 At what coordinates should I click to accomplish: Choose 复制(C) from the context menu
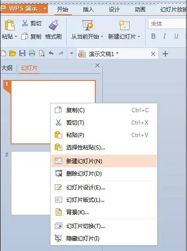(x=104, y=110)
